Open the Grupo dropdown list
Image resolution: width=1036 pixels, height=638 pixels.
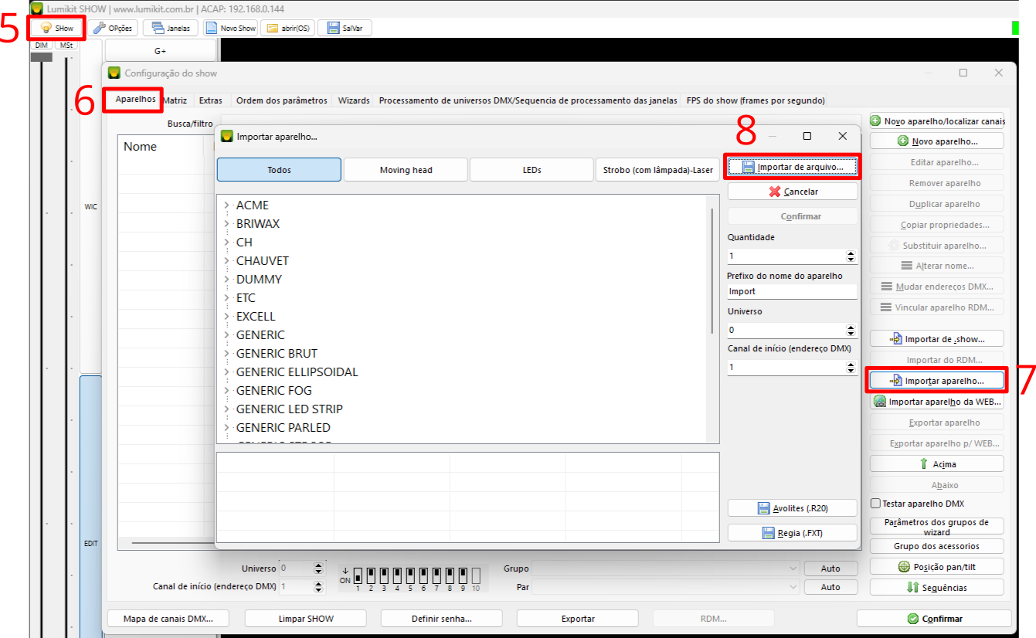[666, 568]
